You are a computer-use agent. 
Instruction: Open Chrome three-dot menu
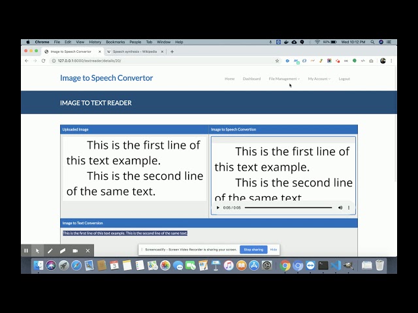(x=391, y=61)
